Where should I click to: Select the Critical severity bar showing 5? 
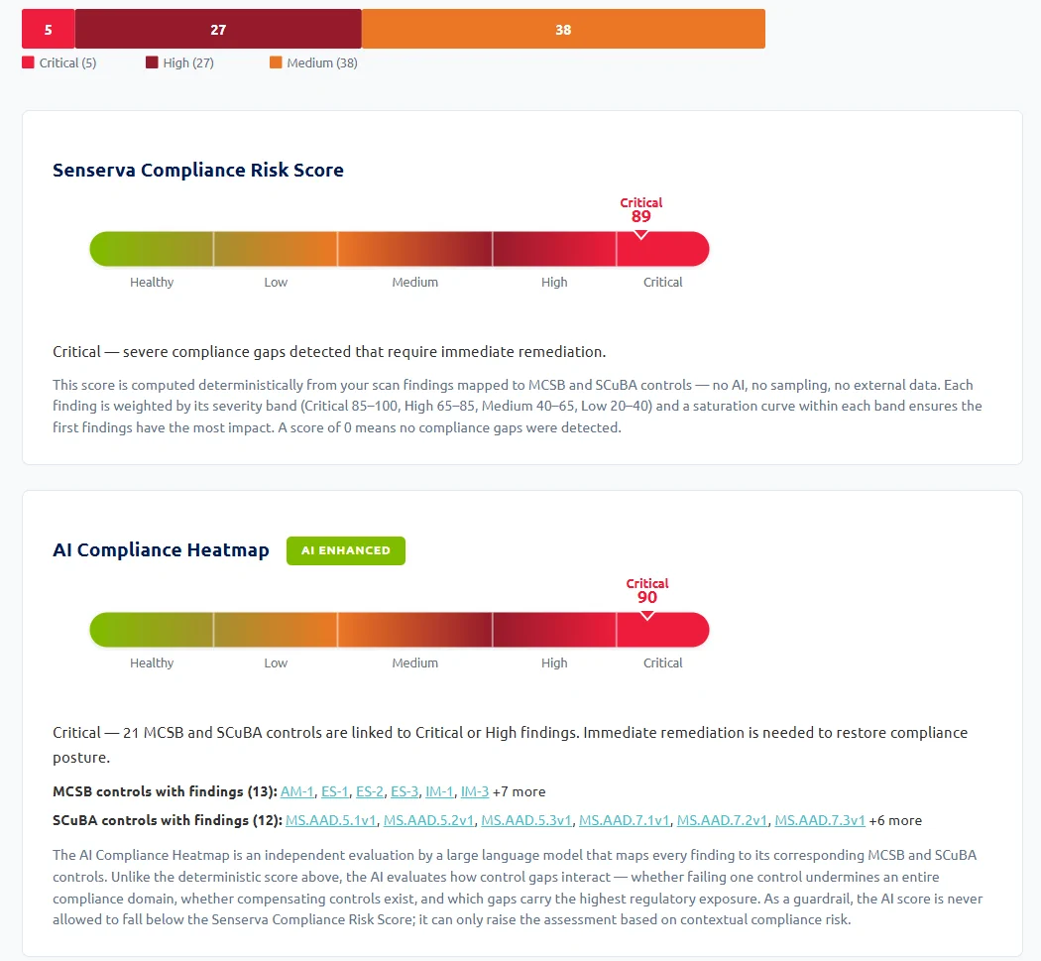[x=48, y=29]
